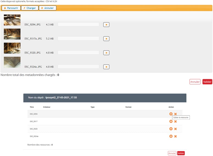The image size is (213, 156).
Task: Click the red Valider button under metadata count
Action: pos(207,82)
